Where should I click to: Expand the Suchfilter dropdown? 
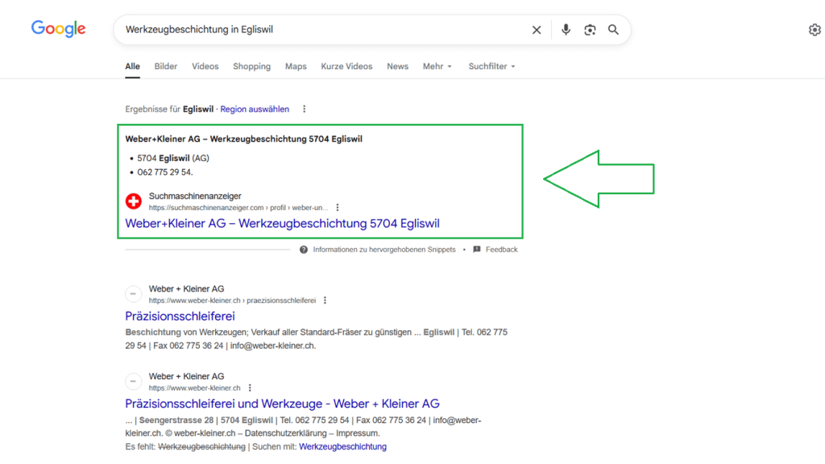click(x=491, y=66)
